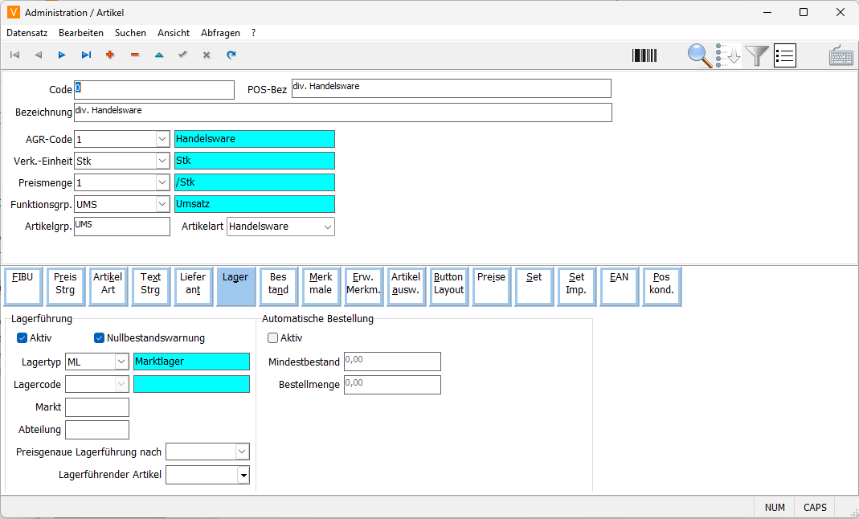Click the funnel filter icon
The height and width of the screenshot is (519, 859).
click(757, 55)
